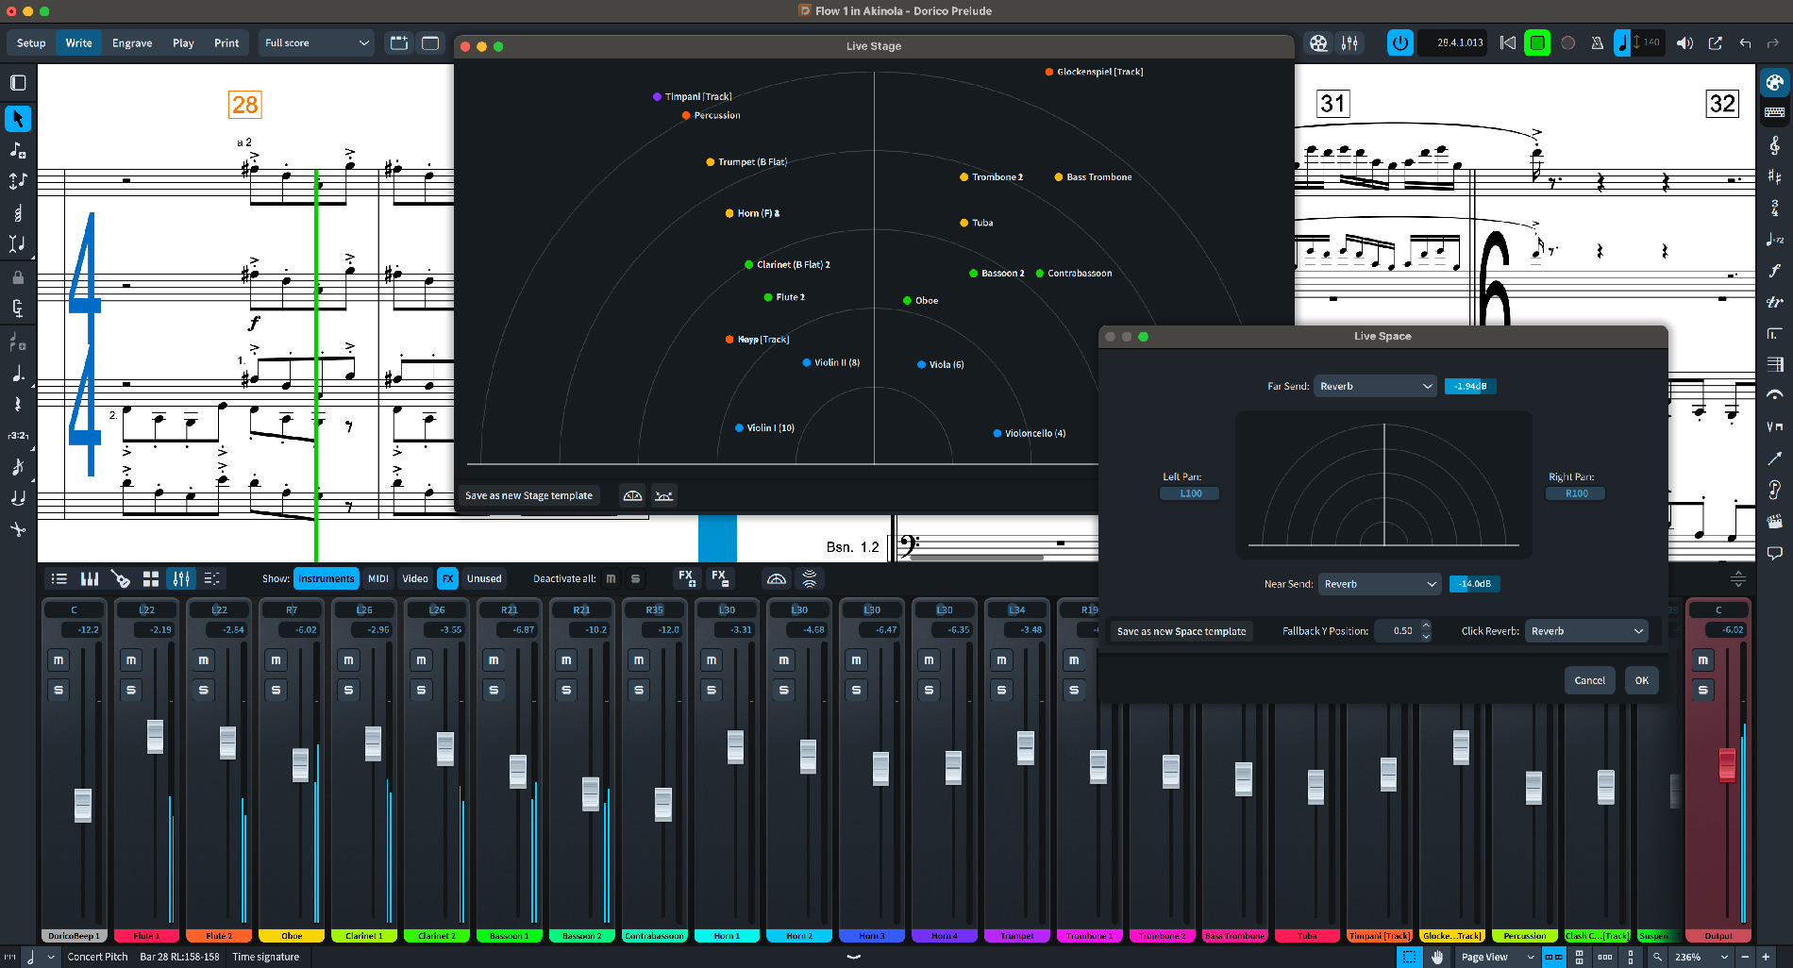This screenshot has height=968, width=1793.
Task: Open the Comments panel icon at right
Action: 1774,553
